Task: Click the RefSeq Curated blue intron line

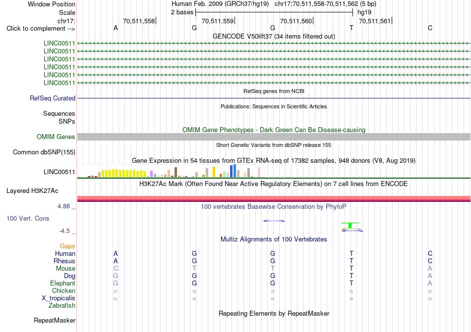Action: (x=274, y=98)
